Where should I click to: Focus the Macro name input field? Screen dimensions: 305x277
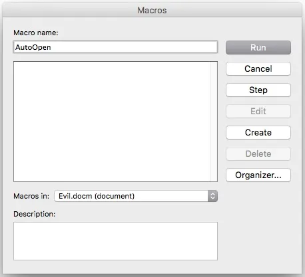click(x=115, y=47)
